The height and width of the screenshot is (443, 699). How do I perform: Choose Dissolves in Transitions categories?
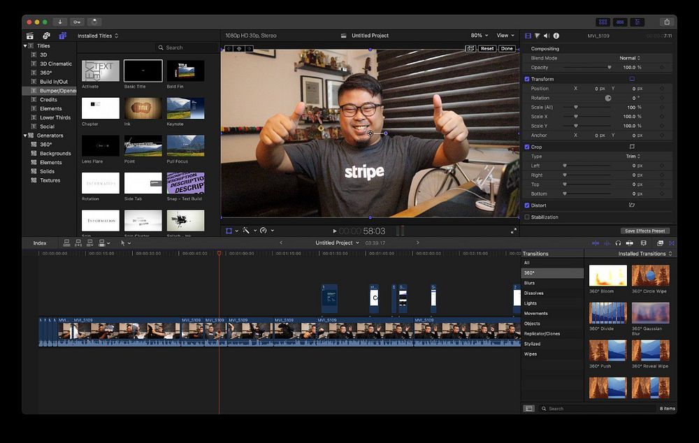[x=533, y=293]
